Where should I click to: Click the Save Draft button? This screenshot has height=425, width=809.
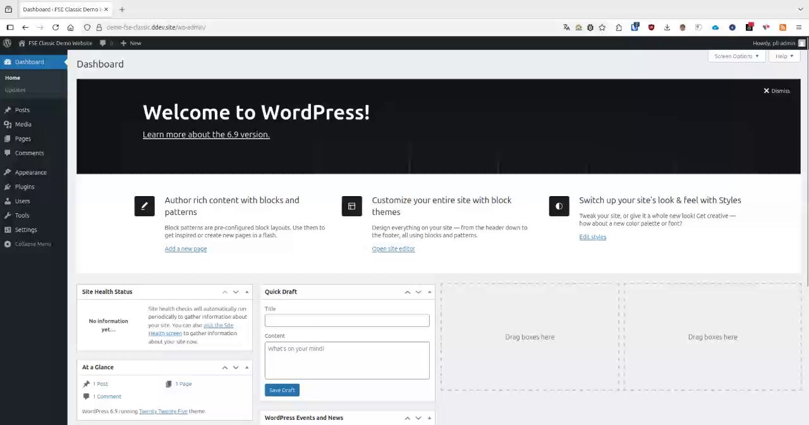point(282,390)
